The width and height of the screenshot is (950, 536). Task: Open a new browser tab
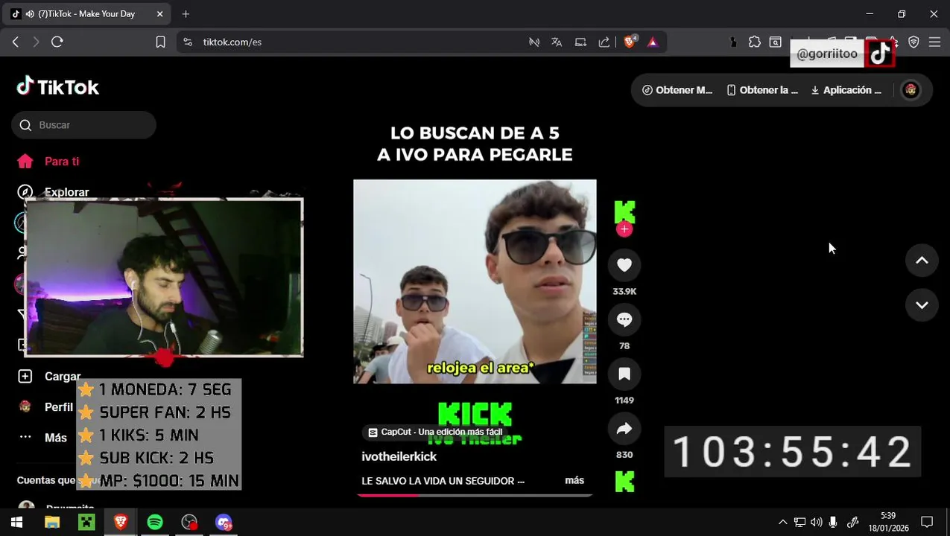tap(186, 13)
